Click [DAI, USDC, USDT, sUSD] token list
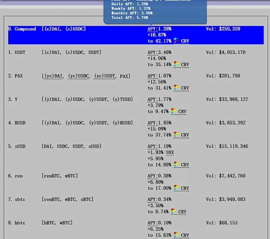 pyautogui.click(x=71, y=146)
